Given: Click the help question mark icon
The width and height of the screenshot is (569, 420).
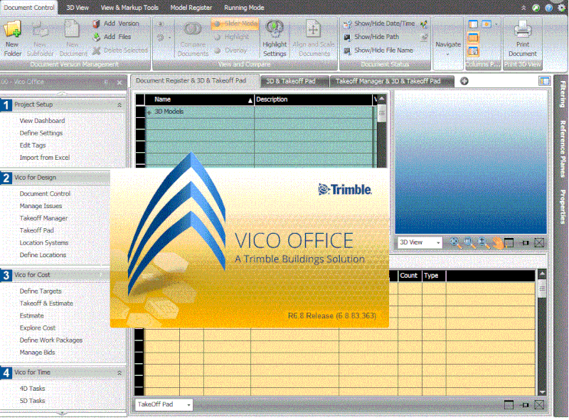Looking at the screenshot, I should [548, 8].
